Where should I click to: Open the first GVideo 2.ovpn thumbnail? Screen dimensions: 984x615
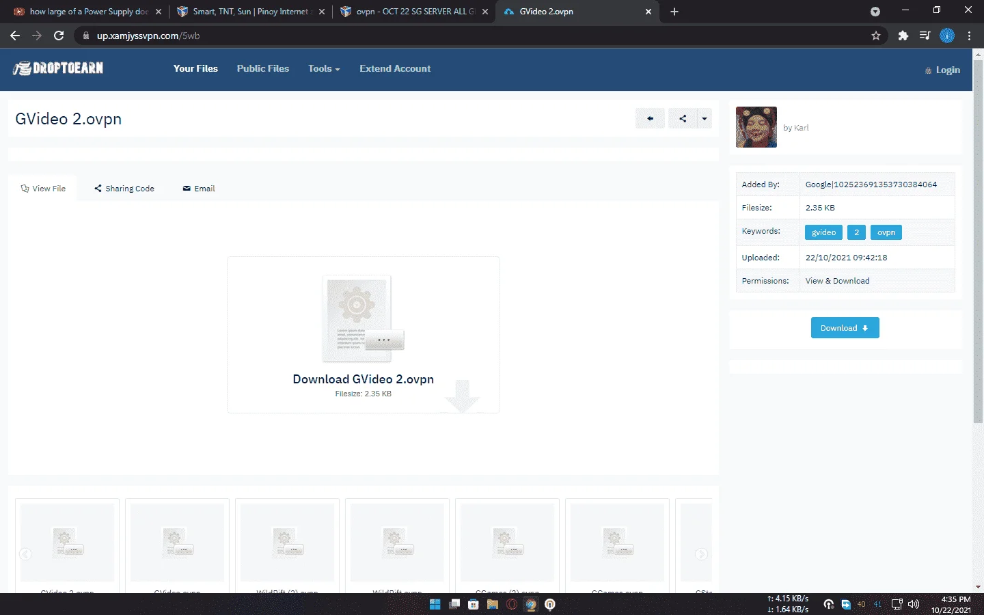67,545
